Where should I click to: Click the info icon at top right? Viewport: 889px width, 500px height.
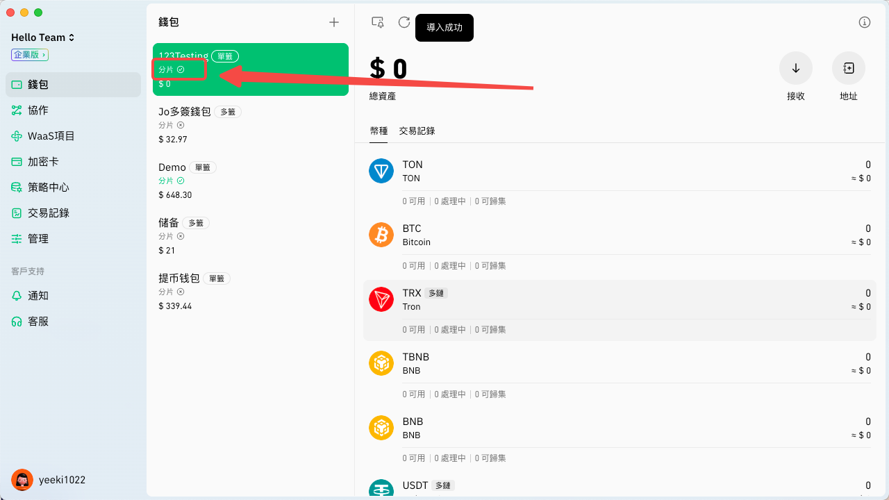(x=865, y=22)
